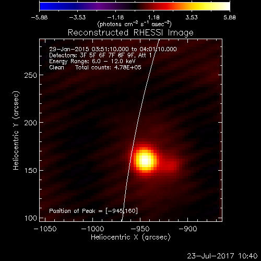Select the white end of colorbar
Viewport: 261px width, 261px height.
pos(226,6)
